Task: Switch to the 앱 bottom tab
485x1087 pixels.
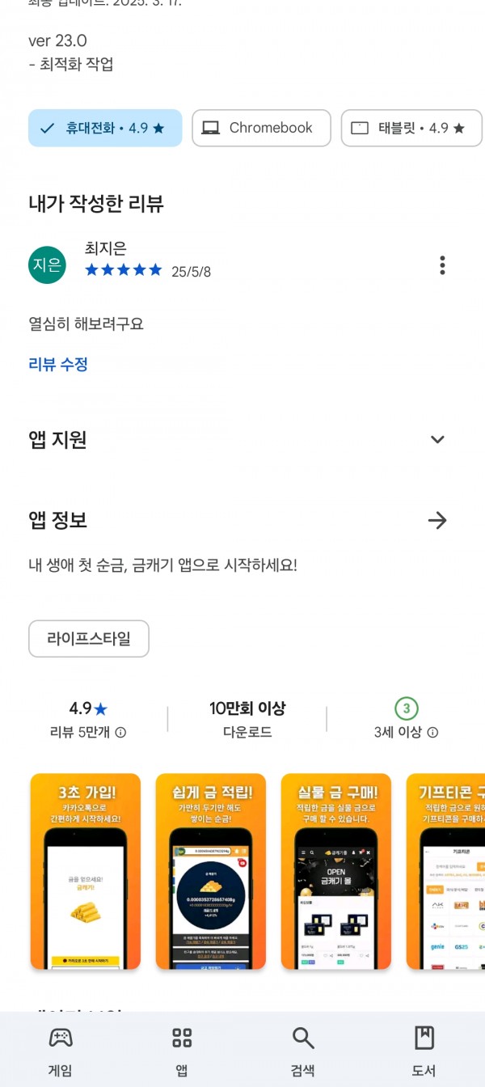Action: point(182,1050)
